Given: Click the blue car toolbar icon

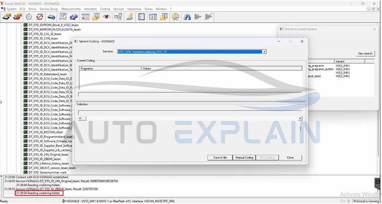Looking at the screenshot, I should tap(74, 17).
